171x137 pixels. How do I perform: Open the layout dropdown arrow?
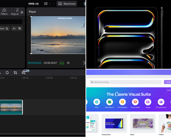pyautogui.click(x=50, y=4)
